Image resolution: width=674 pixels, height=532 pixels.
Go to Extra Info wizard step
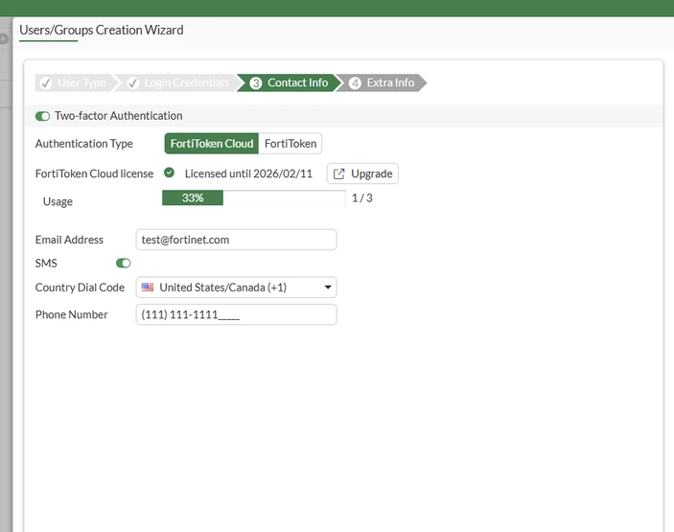point(383,82)
